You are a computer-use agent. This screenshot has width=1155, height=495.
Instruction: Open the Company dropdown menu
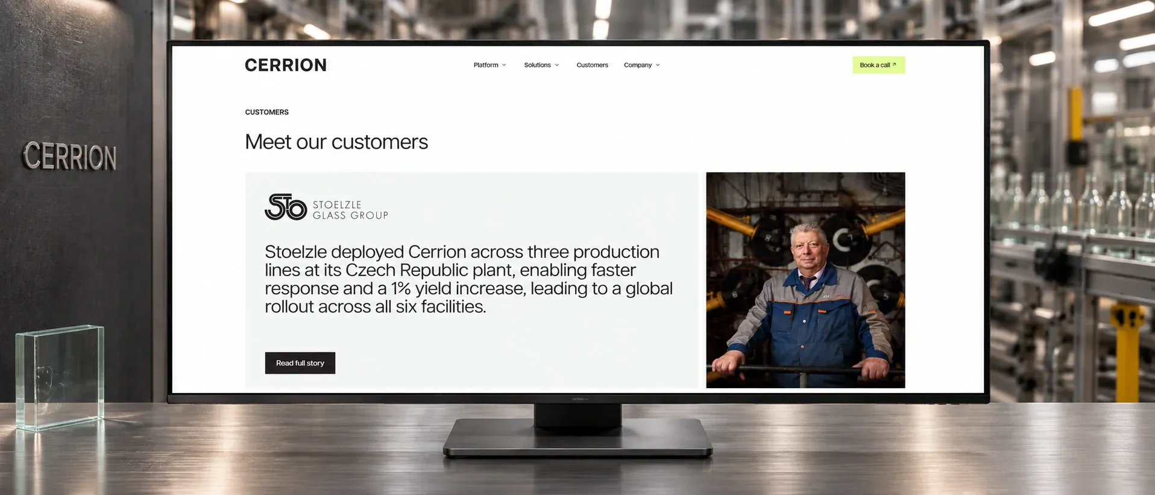[641, 65]
